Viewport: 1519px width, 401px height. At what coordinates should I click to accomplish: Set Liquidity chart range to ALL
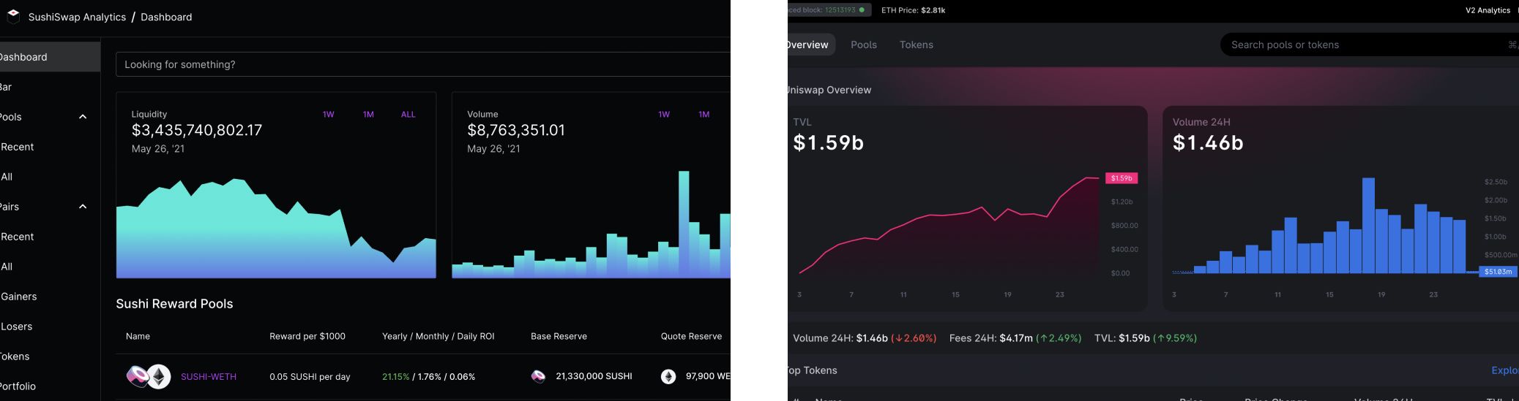[408, 115]
